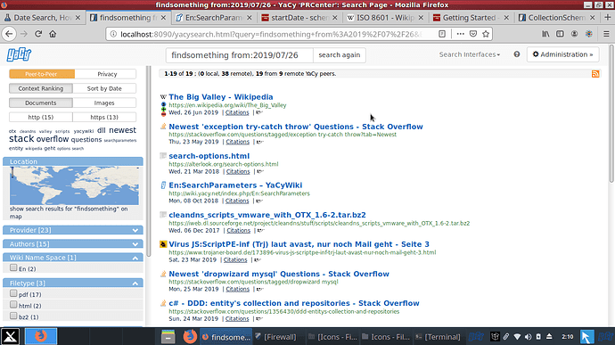Screen dimensions: 615x345
Task: Open Firefox account icon
Action: click(x=574, y=34)
